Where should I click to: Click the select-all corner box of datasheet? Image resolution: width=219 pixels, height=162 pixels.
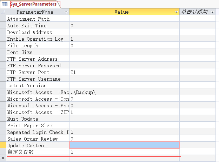[3, 12]
